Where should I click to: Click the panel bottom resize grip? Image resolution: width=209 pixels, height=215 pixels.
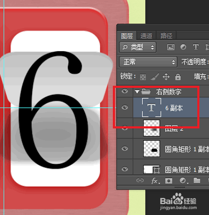point(180,187)
